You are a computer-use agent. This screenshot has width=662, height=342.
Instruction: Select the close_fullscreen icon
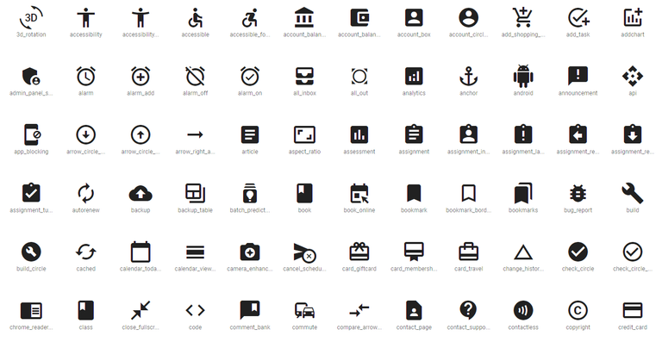coord(141,310)
